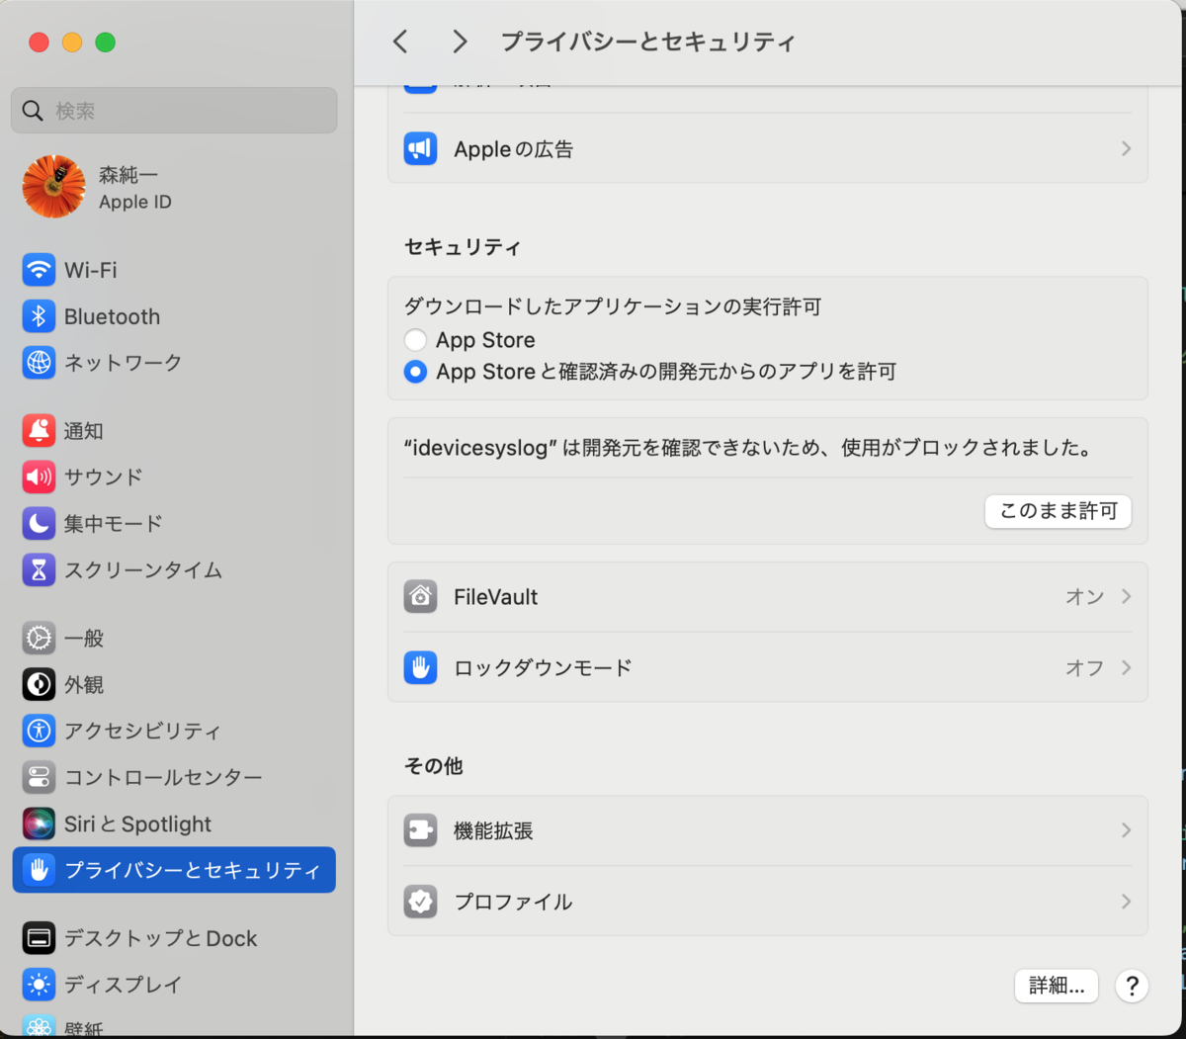Screen dimensions: 1186x1039
Task: Click the ロックダウンモード hand icon
Action: pyautogui.click(x=420, y=668)
